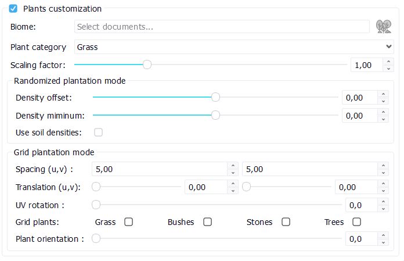Decrease Density offset with down arrow

383,101
